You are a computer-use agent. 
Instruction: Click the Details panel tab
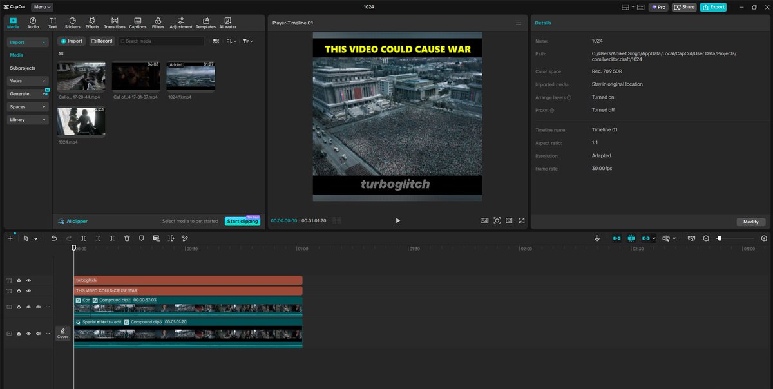coord(543,23)
